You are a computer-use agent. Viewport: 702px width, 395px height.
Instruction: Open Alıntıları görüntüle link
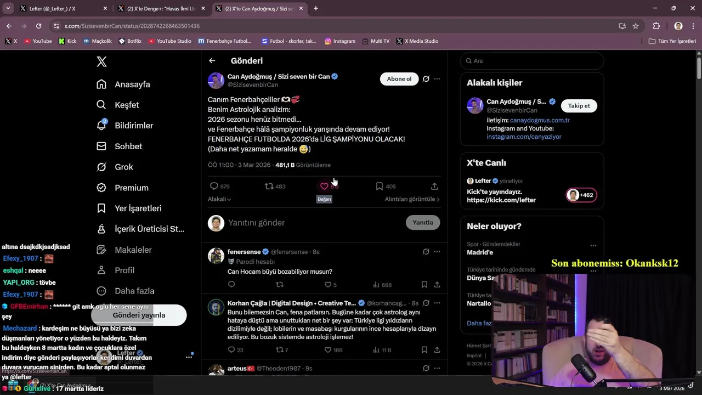pyautogui.click(x=412, y=199)
